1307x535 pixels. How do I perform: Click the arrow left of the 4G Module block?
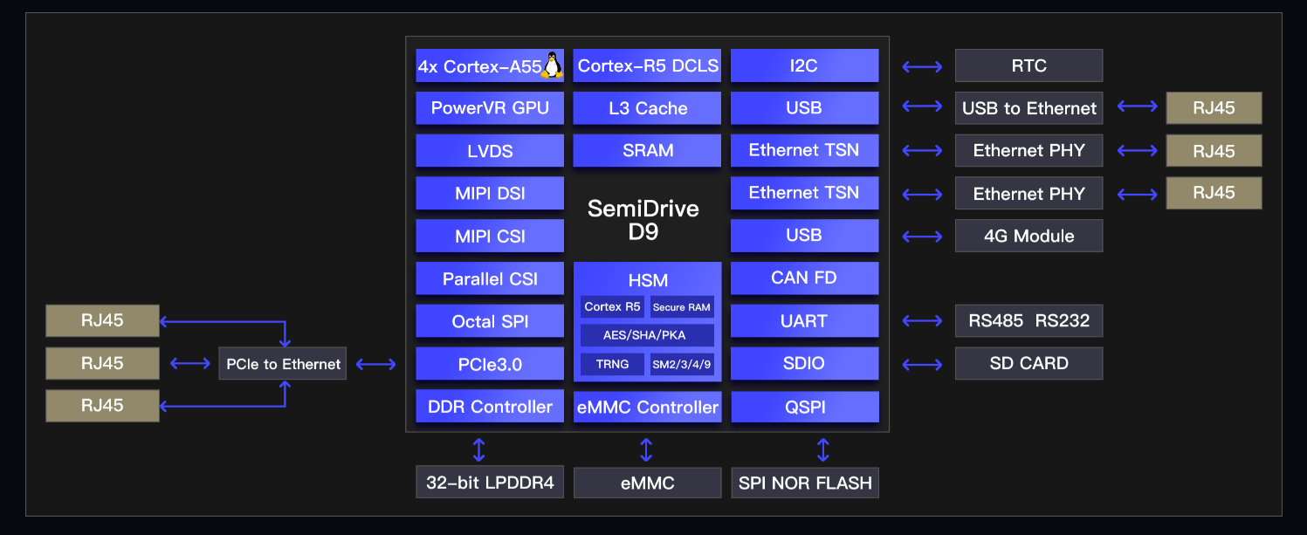tap(922, 236)
